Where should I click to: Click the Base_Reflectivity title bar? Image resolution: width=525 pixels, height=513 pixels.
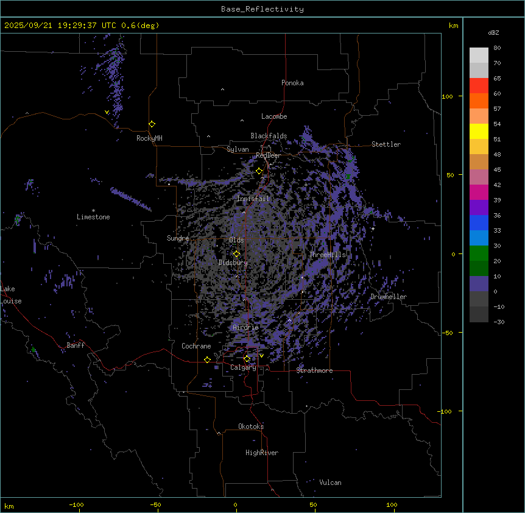[262, 9]
